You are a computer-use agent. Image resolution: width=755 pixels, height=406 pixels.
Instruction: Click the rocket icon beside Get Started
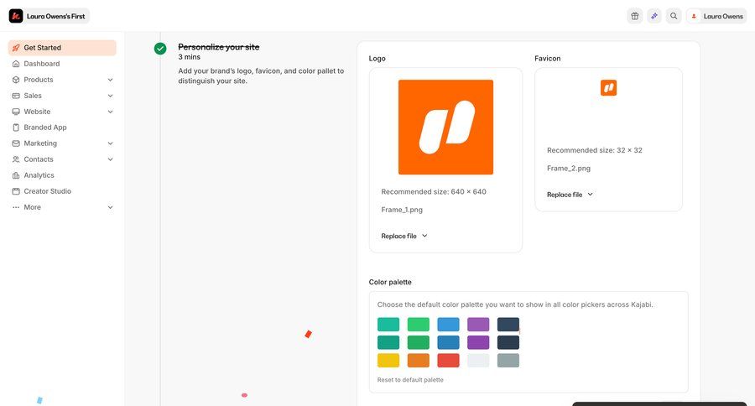tap(16, 48)
